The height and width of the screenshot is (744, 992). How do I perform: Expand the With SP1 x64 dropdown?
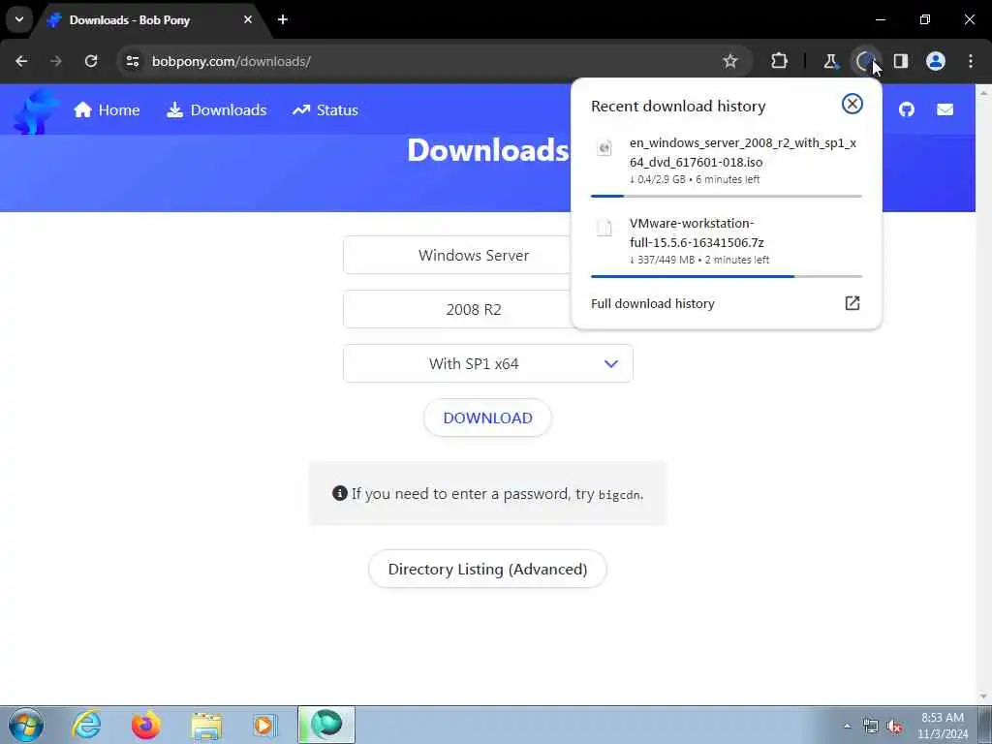click(488, 364)
